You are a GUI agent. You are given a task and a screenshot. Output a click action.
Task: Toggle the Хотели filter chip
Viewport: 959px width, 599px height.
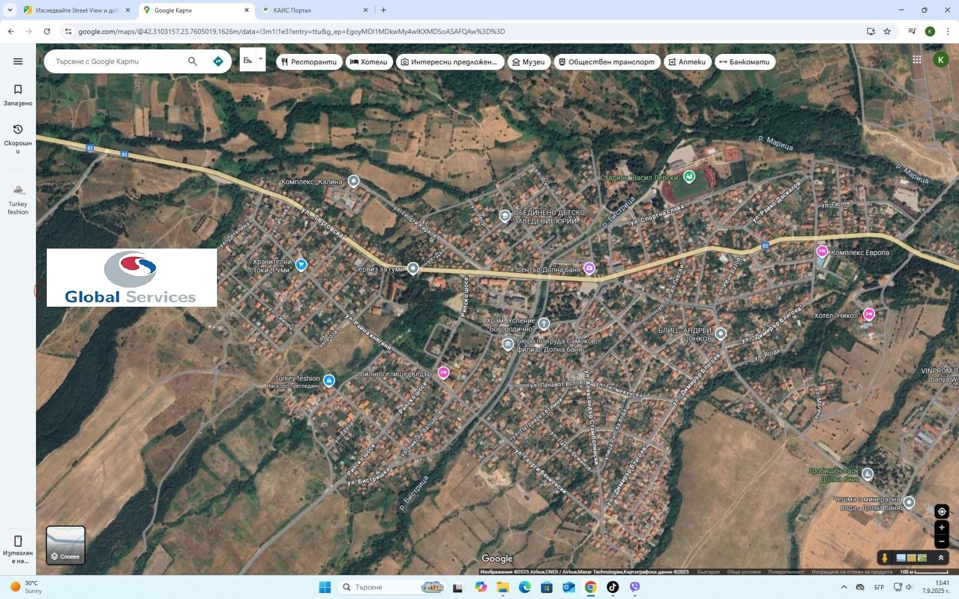click(x=369, y=61)
